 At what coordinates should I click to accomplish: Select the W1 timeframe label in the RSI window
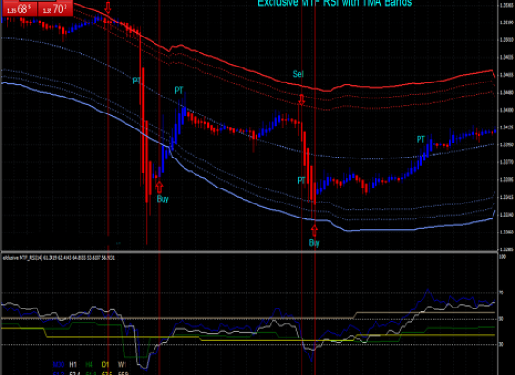[x=122, y=364]
